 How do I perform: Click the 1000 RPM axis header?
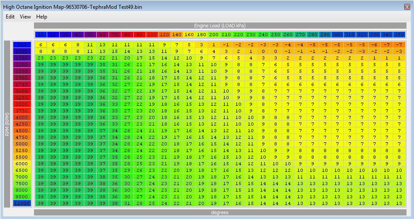click(x=22, y=51)
